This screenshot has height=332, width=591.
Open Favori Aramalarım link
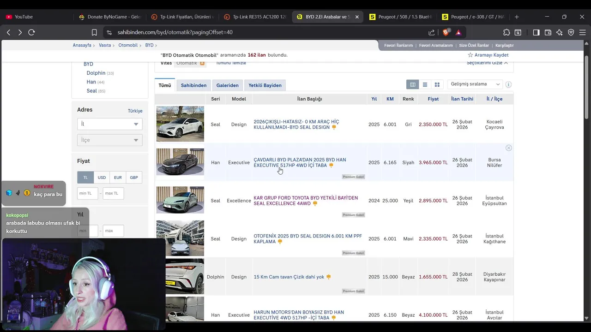coord(436,45)
